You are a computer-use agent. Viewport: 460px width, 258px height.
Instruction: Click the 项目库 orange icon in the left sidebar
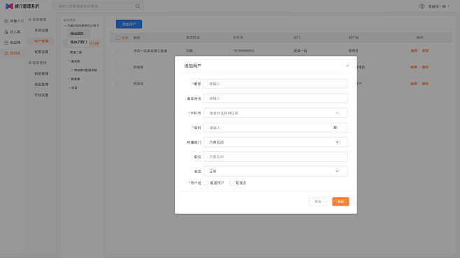coord(6,53)
